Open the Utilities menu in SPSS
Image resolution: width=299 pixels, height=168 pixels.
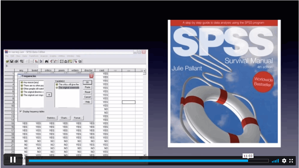coord(62,56)
